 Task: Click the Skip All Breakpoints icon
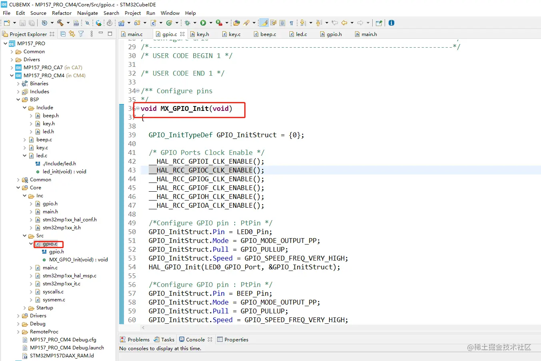87,23
